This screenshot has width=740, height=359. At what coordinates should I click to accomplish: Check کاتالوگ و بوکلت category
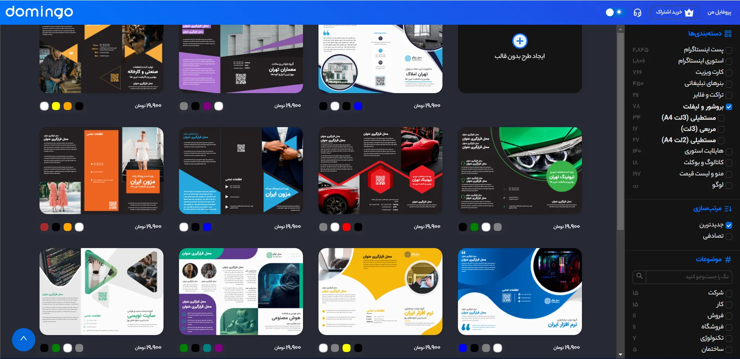[x=729, y=163]
